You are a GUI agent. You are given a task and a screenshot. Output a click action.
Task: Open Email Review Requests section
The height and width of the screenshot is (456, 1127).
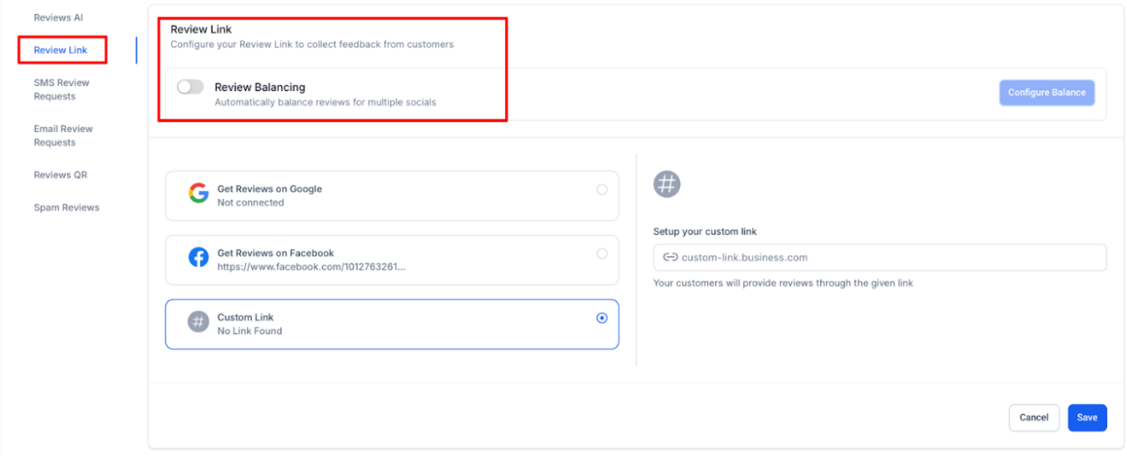coord(63,136)
